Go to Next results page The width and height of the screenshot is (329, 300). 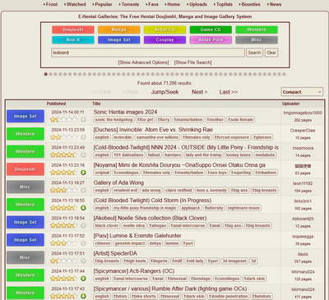pos(200,92)
